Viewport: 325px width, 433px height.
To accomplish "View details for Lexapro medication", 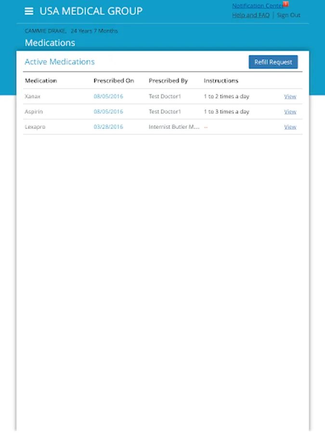I will (x=290, y=127).
